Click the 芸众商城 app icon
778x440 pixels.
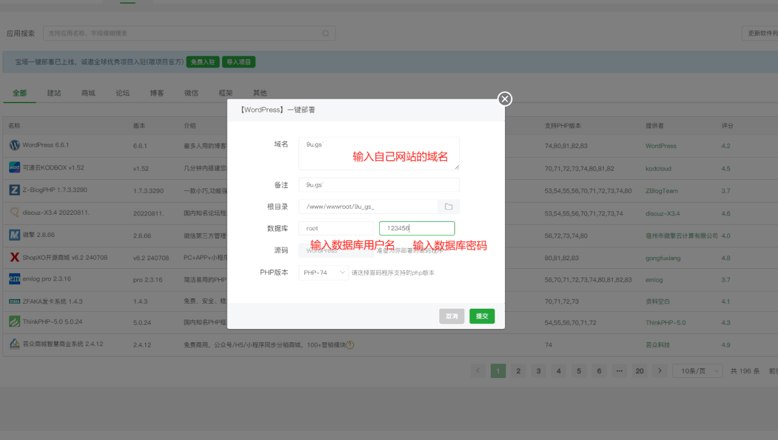pyautogui.click(x=15, y=344)
